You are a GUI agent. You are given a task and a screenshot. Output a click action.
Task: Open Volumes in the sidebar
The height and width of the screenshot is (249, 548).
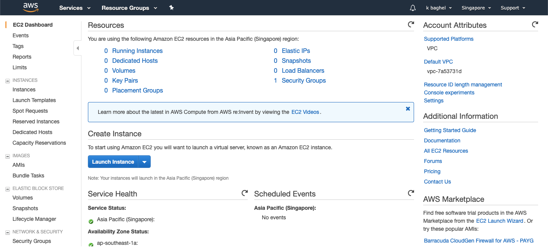point(23,198)
